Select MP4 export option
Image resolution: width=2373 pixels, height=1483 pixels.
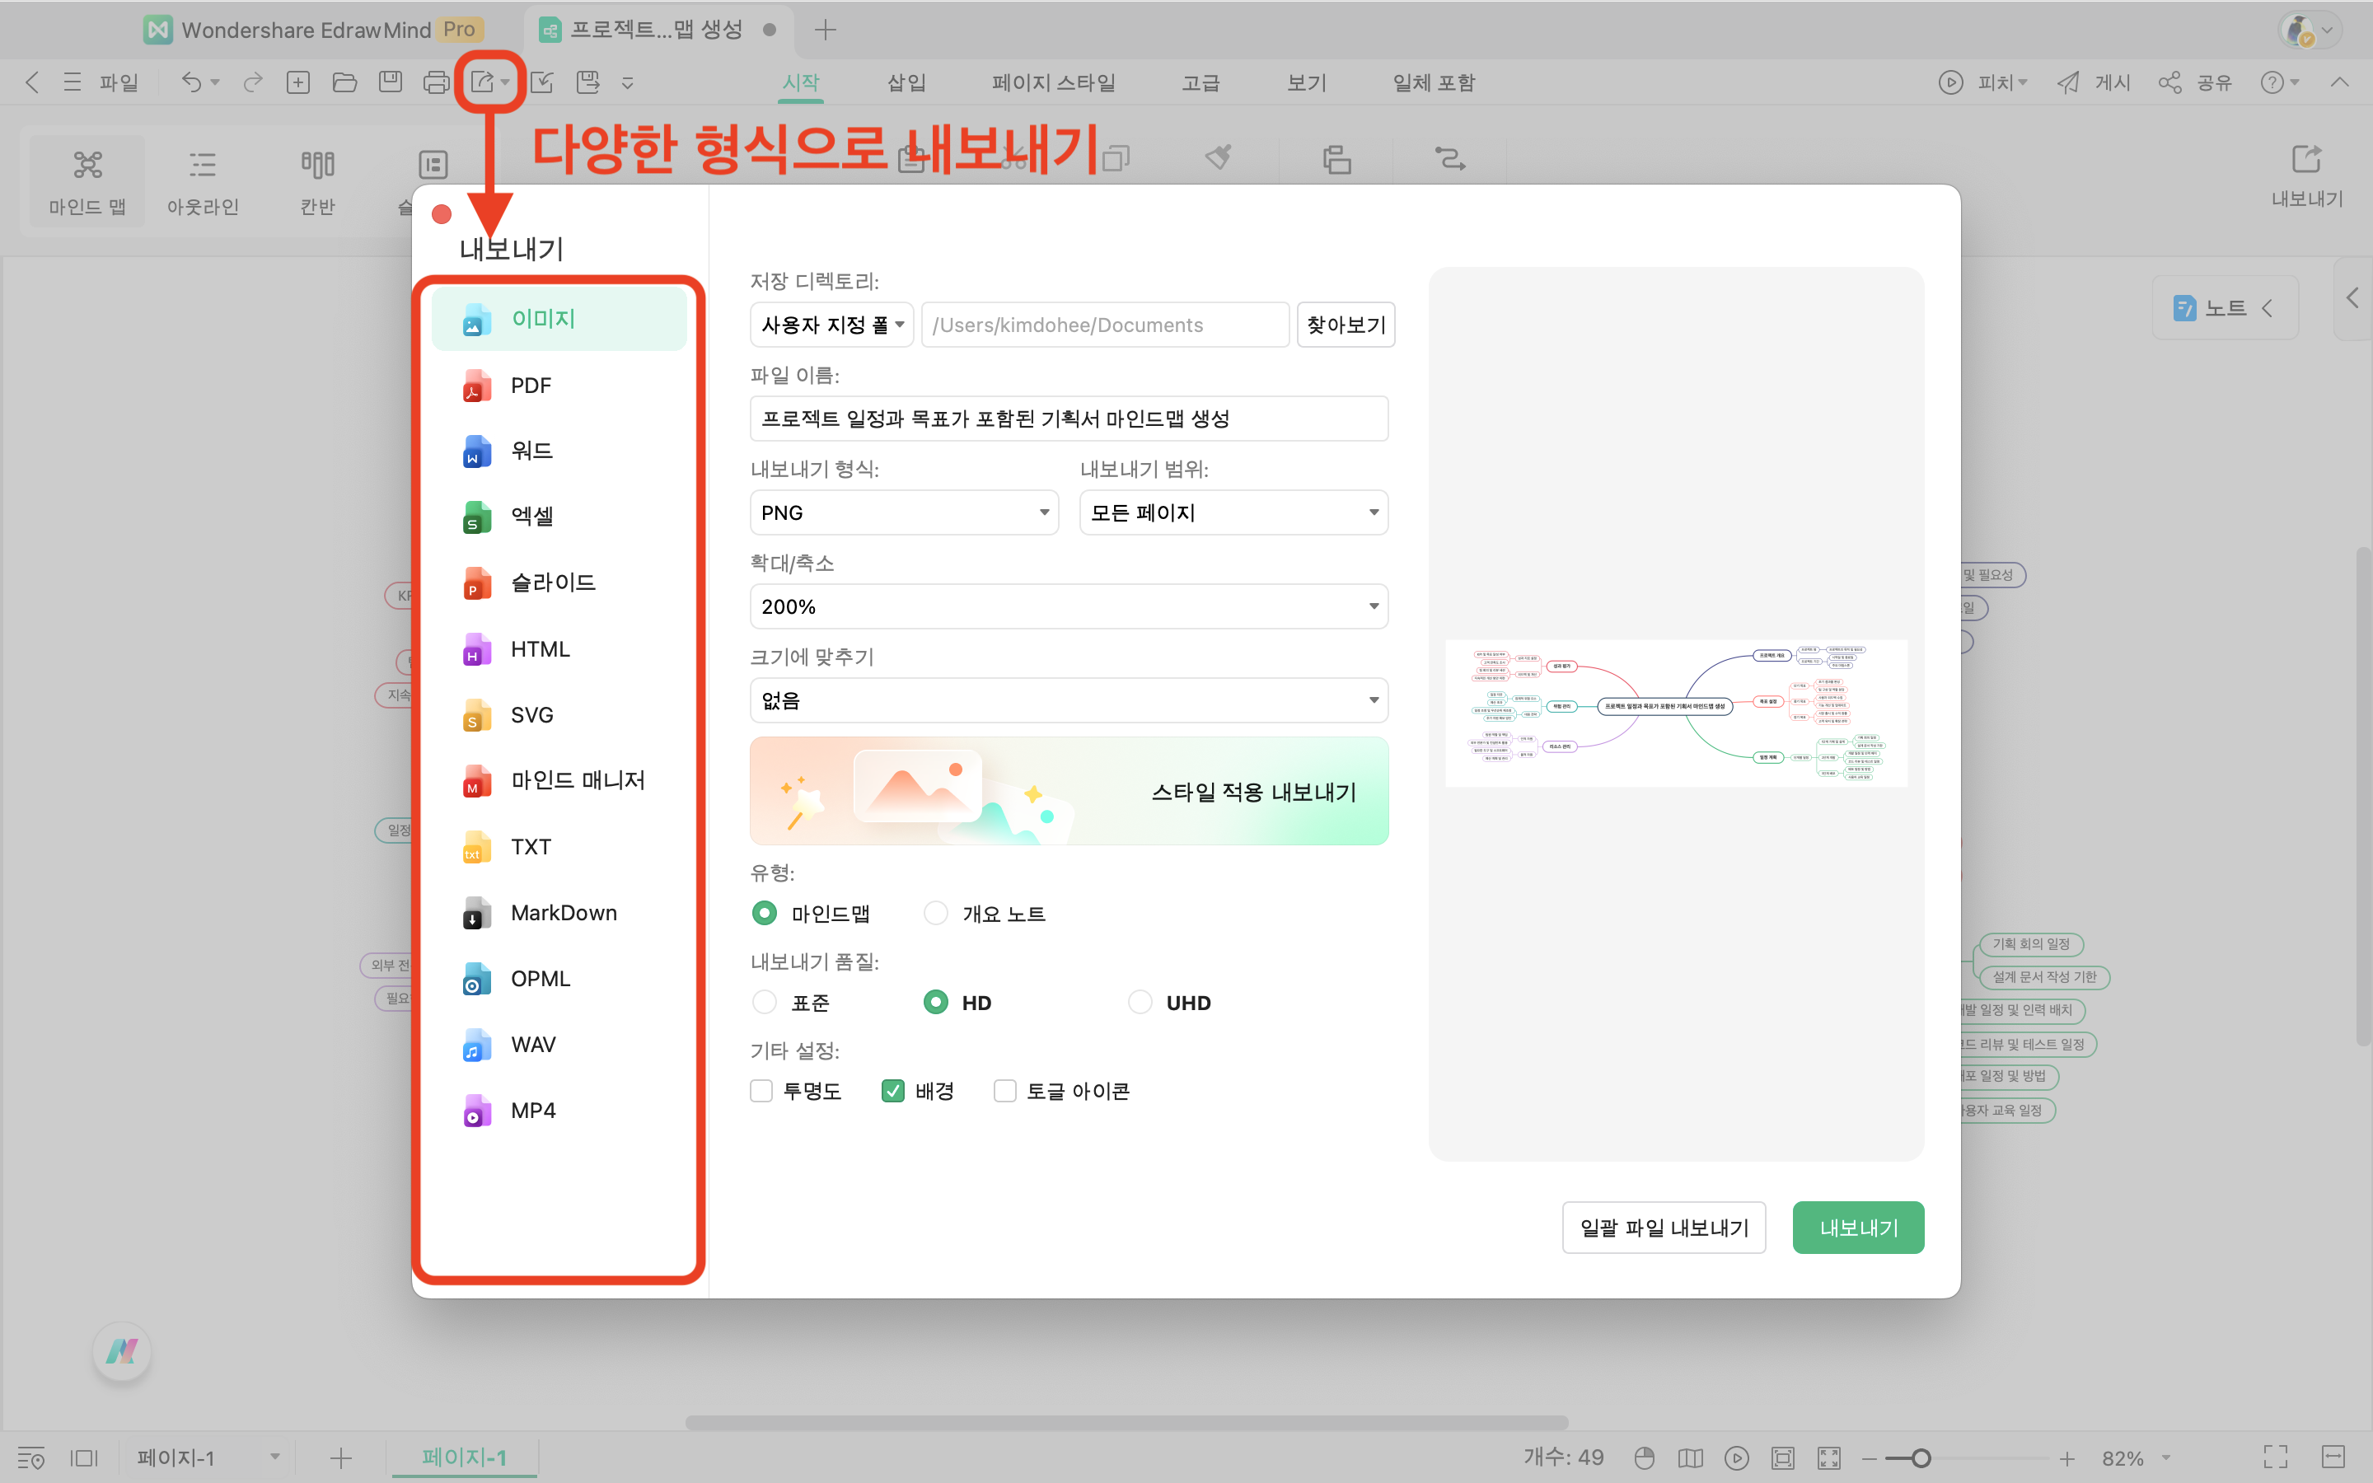point(532,1111)
